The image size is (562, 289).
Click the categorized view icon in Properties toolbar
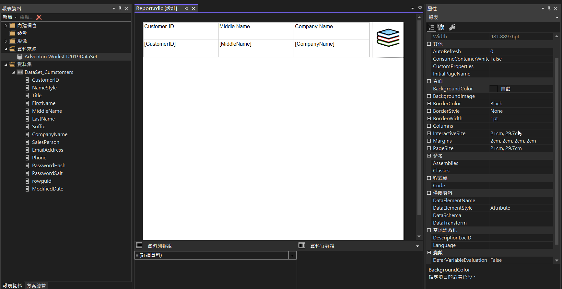[x=431, y=27]
